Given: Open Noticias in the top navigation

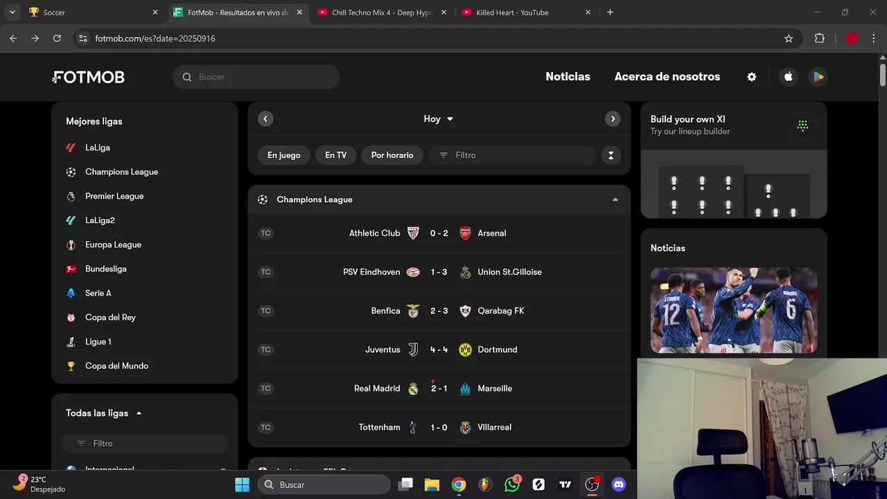Looking at the screenshot, I should (x=568, y=77).
